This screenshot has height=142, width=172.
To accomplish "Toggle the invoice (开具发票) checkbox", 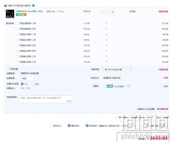I will pos(8,69).
